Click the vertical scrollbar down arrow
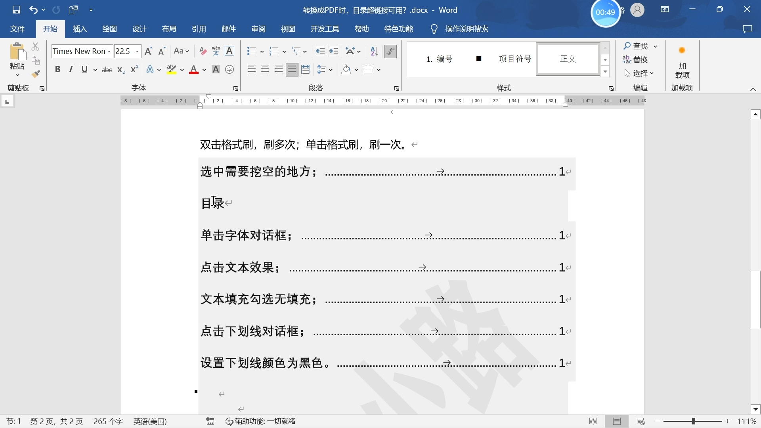Image resolution: width=761 pixels, height=428 pixels. tap(756, 409)
